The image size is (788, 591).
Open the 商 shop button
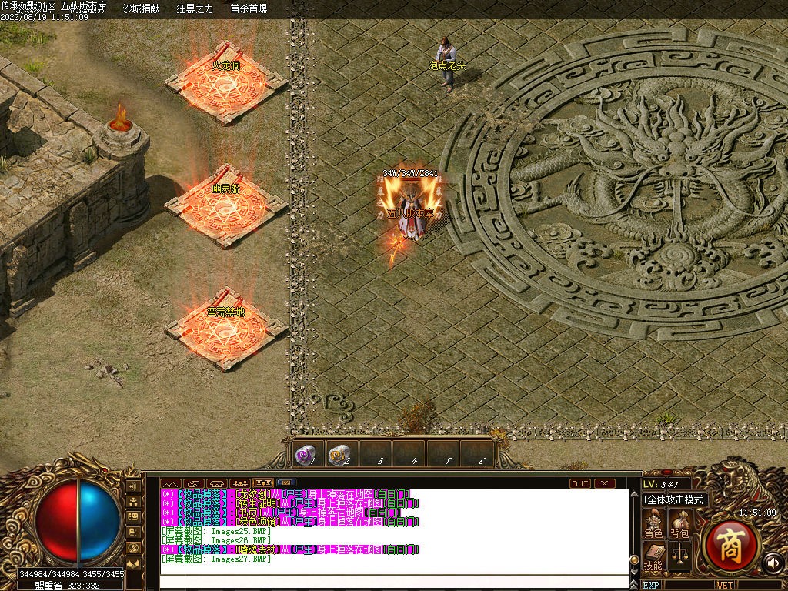(731, 546)
